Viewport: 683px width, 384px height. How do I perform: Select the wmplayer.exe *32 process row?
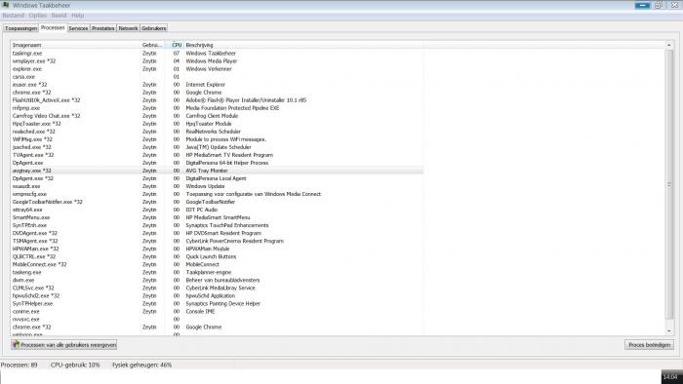[x=217, y=60]
